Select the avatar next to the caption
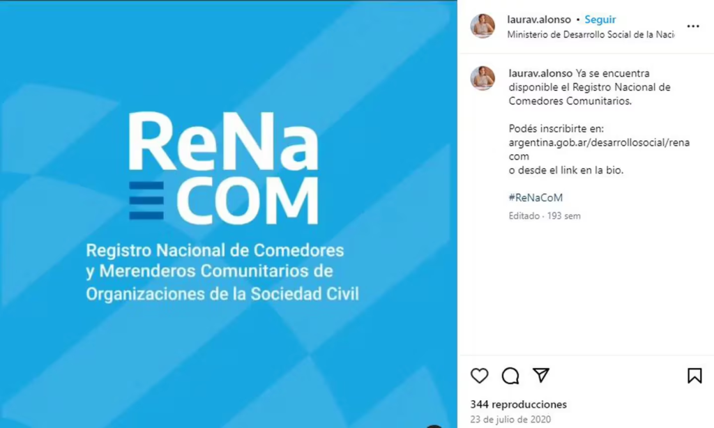The height and width of the screenshot is (428, 714). pos(483,78)
